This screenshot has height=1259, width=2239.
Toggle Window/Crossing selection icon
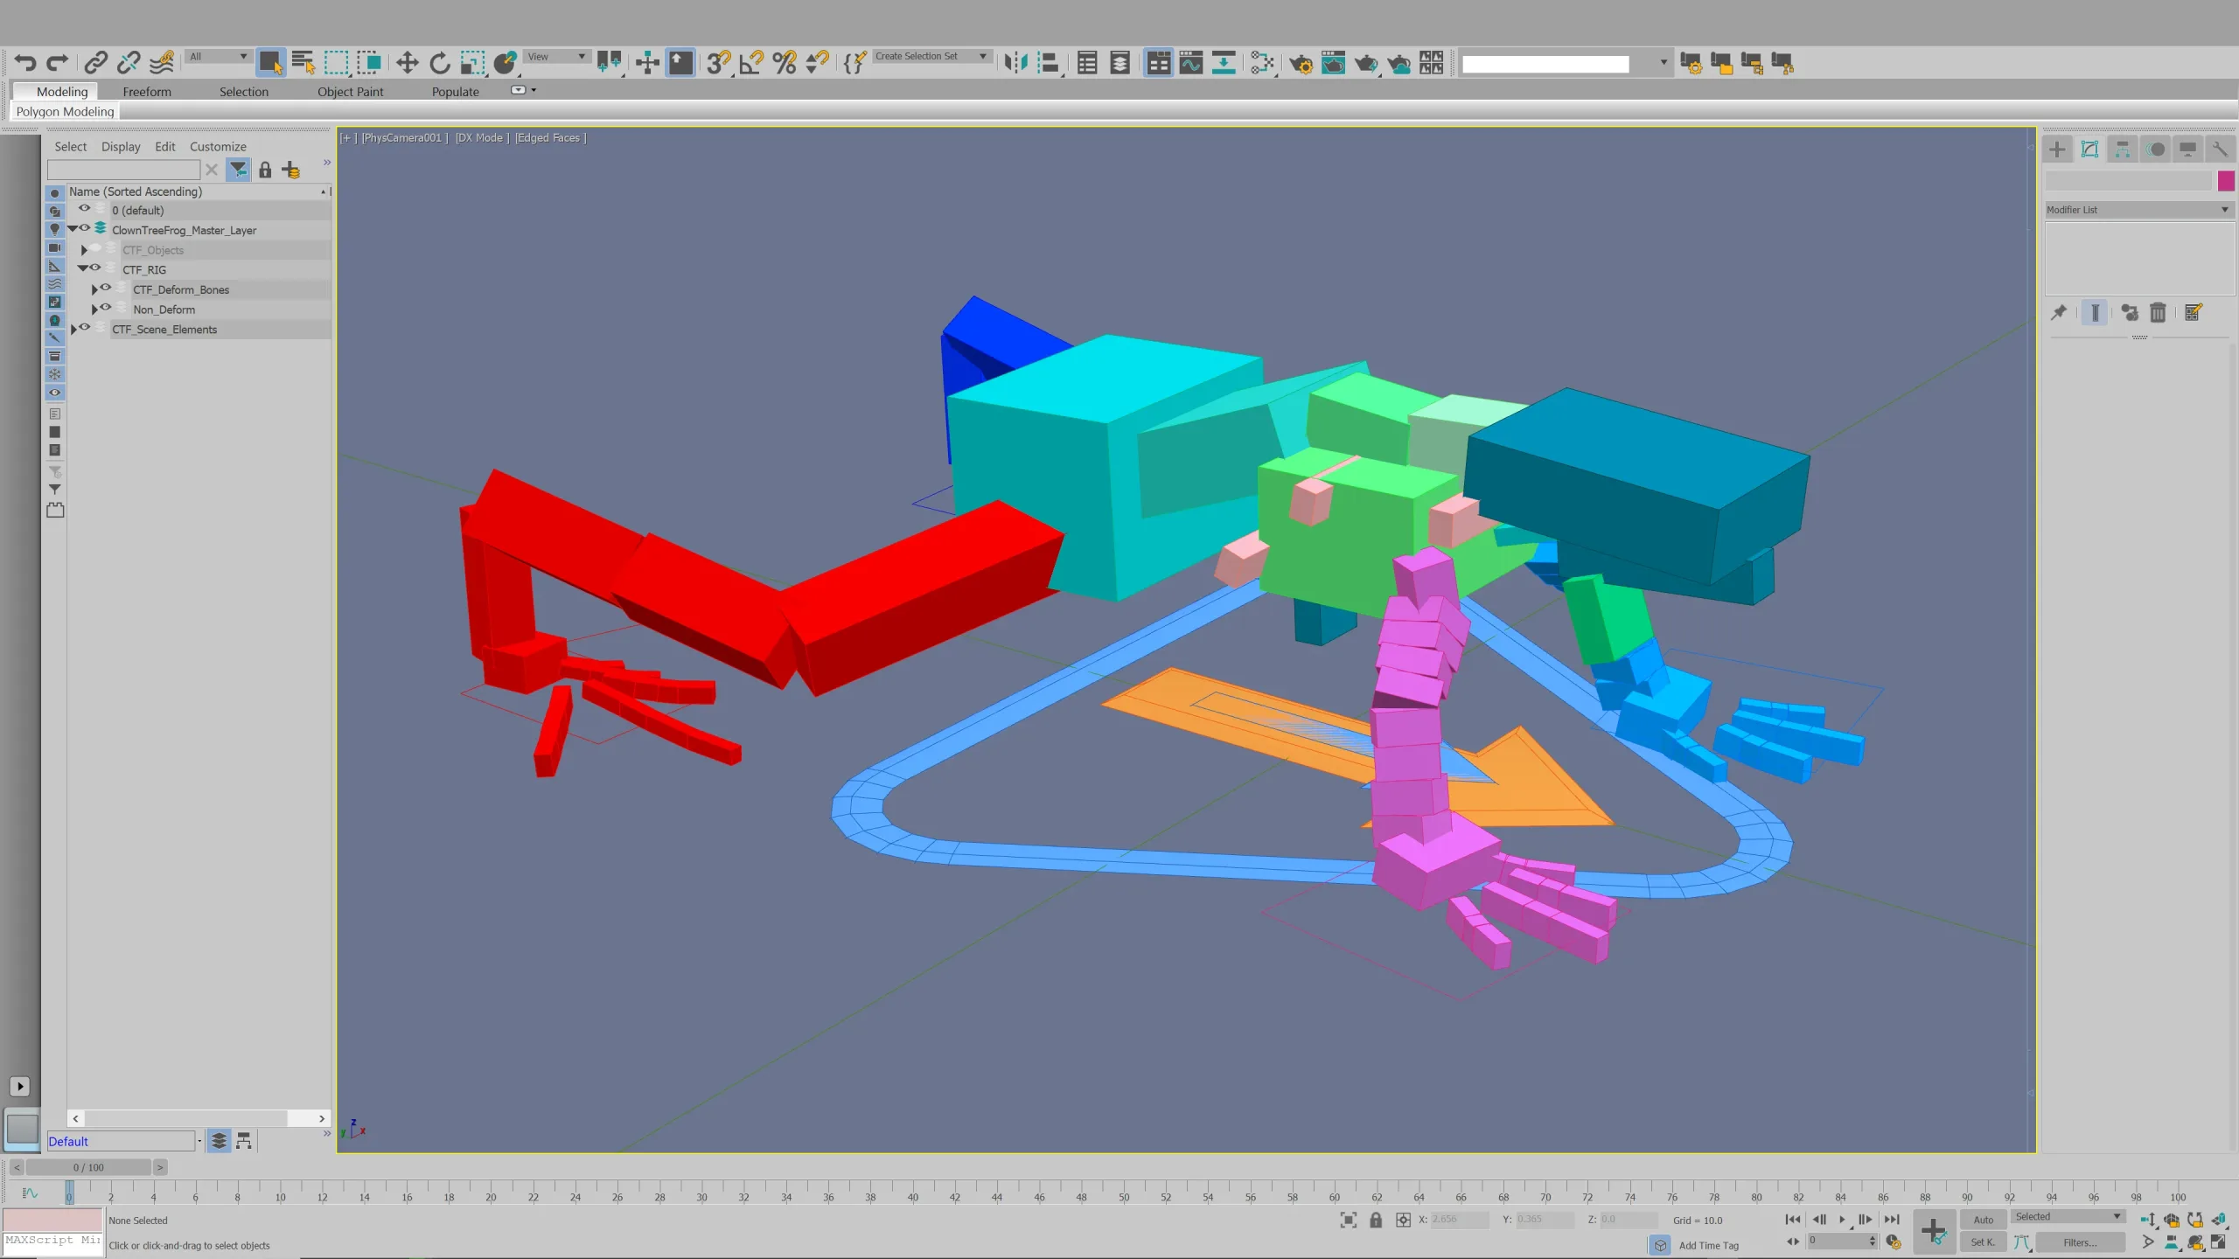tap(369, 63)
